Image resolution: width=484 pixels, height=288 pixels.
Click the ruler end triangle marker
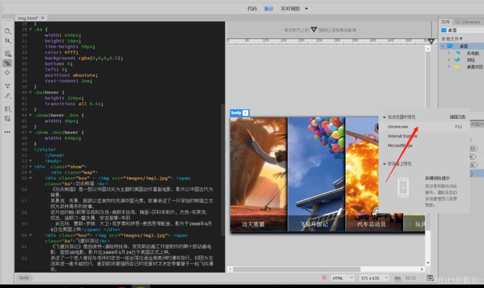(431, 41)
